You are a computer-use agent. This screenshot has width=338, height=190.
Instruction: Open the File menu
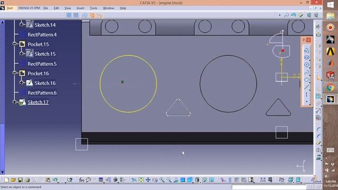[x=45, y=8]
